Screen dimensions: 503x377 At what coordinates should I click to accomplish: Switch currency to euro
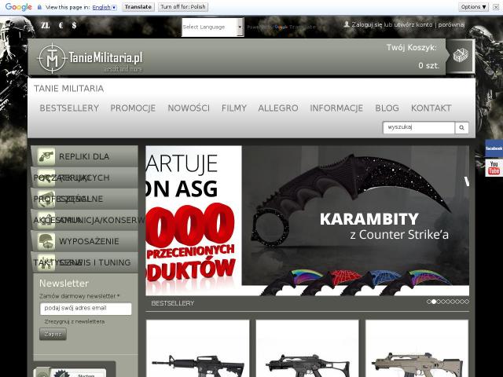(61, 25)
